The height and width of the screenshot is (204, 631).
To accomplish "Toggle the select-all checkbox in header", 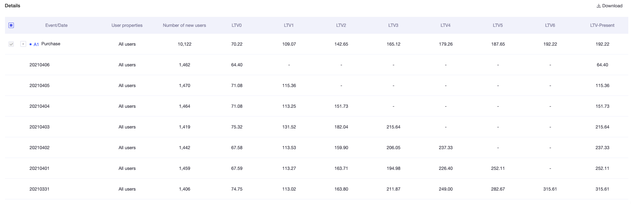I will point(11,25).
